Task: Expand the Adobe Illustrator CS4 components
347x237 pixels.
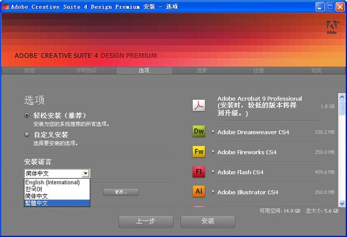Action: coord(213,192)
